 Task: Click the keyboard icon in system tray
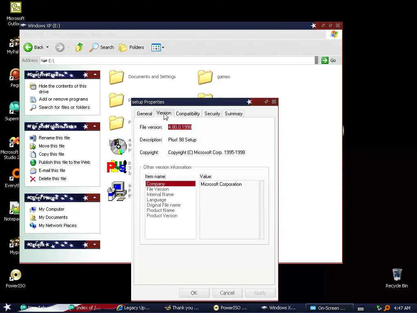point(361,309)
